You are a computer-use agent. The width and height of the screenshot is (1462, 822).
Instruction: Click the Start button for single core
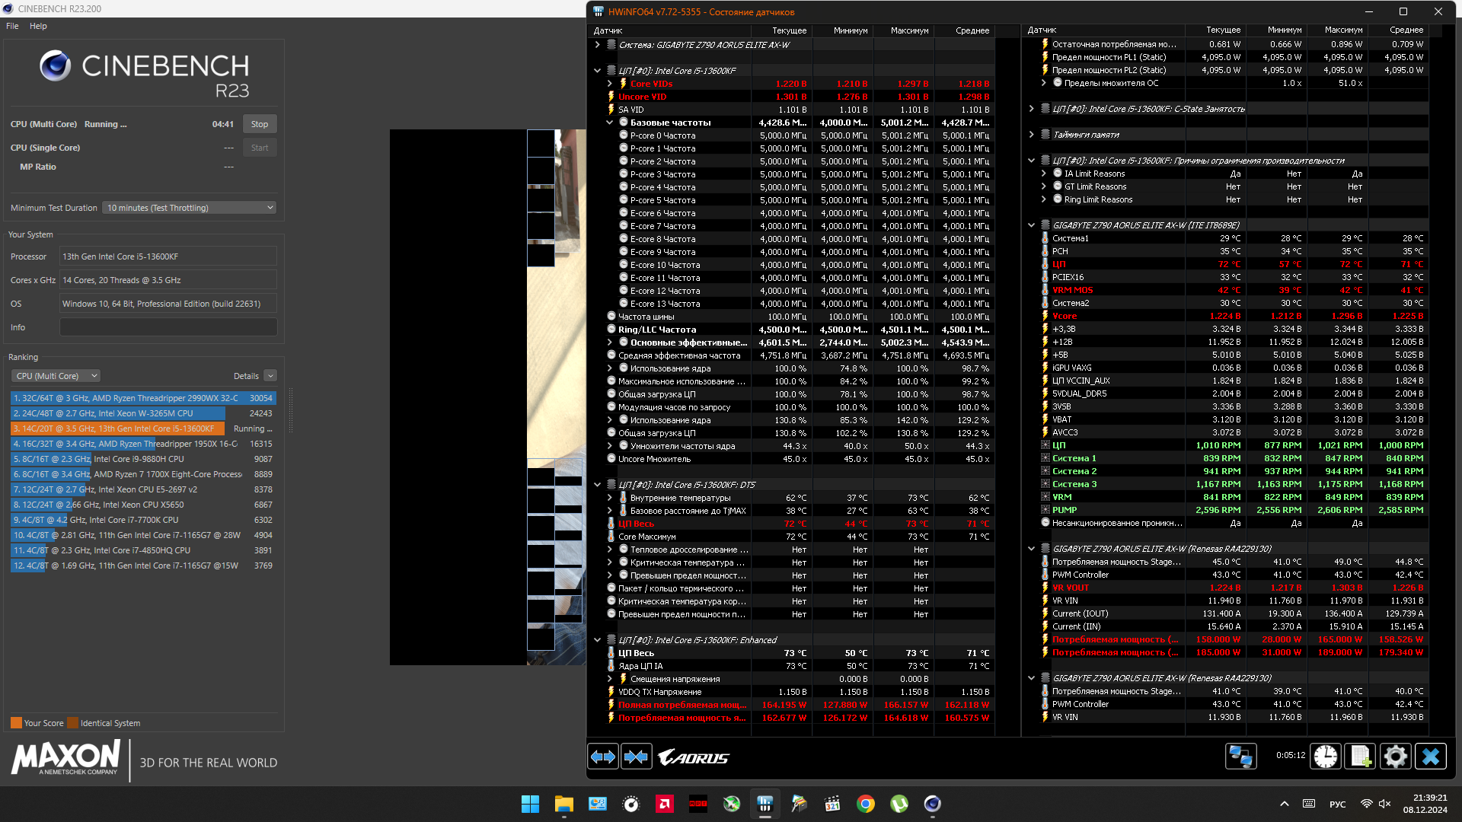pyautogui.click(x=260, y=148)
